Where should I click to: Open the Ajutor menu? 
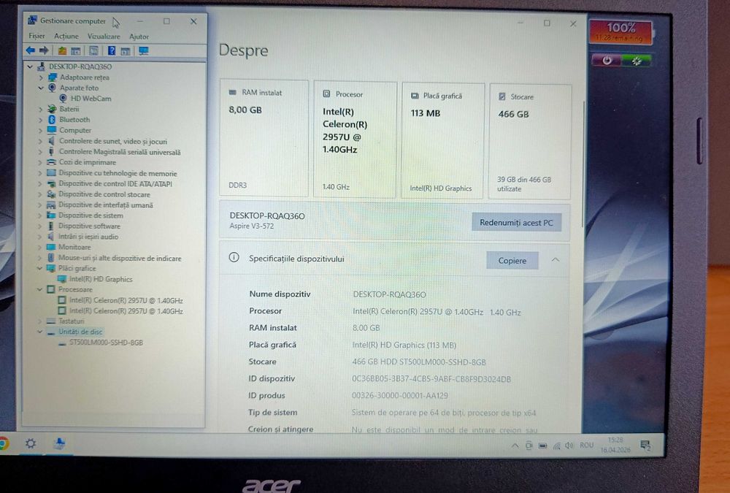[139, 37]
